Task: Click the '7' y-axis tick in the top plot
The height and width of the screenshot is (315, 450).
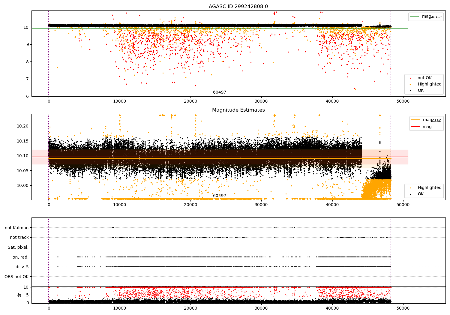Action: 27,79
